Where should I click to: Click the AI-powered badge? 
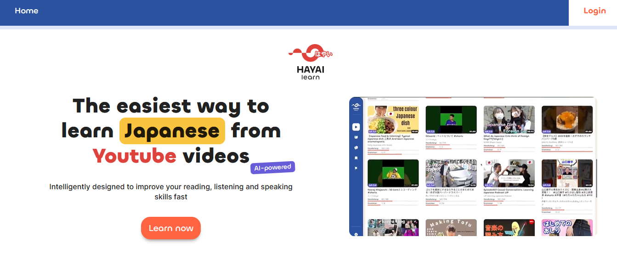click(272, 168)
